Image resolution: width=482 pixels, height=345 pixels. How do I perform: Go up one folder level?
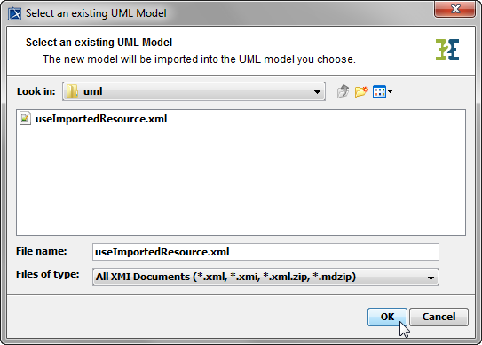coord(343,91)
